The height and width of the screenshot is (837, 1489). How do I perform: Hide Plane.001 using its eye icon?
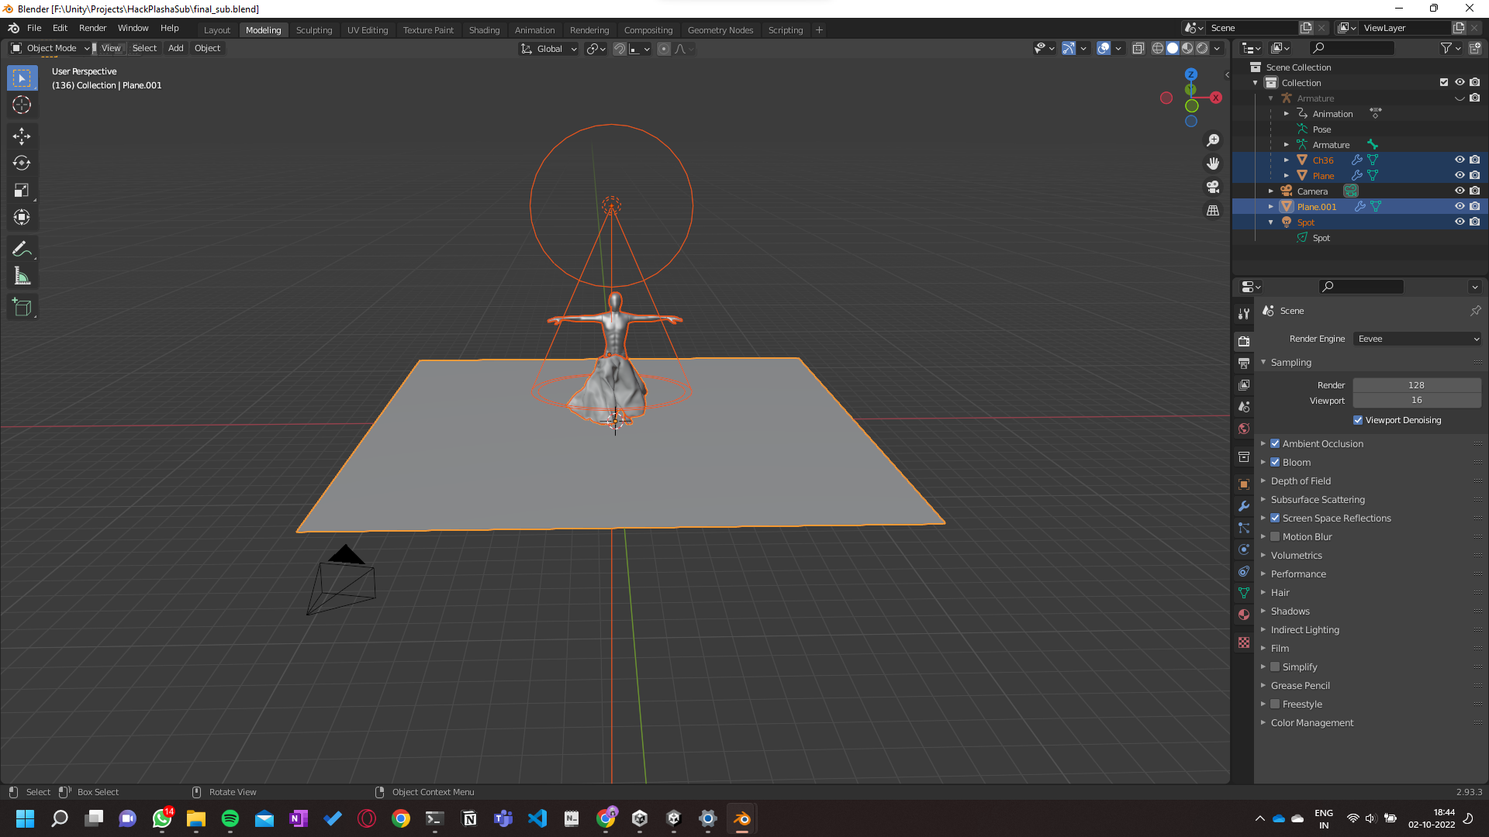pos(1459,207)
